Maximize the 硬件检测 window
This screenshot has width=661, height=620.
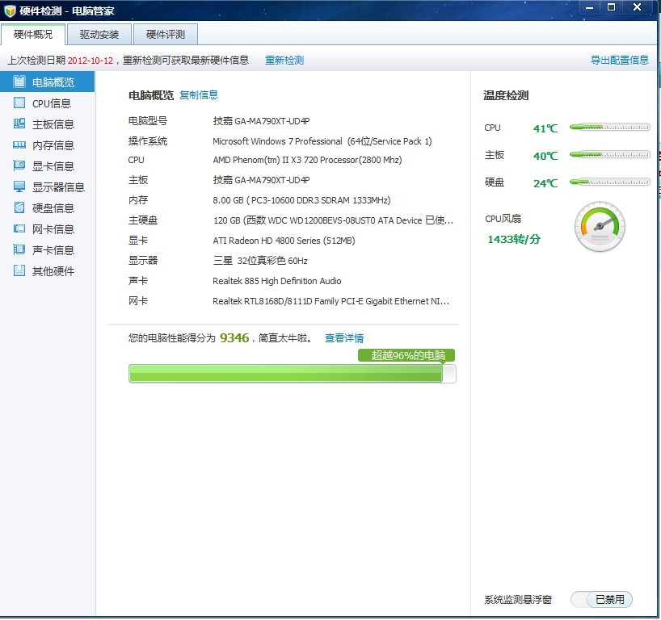(x=611, y=7)
